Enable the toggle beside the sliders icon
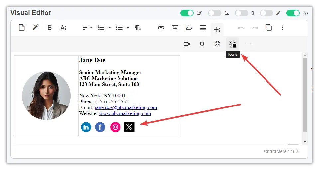The image size is (319, 170). coord(215,13)
